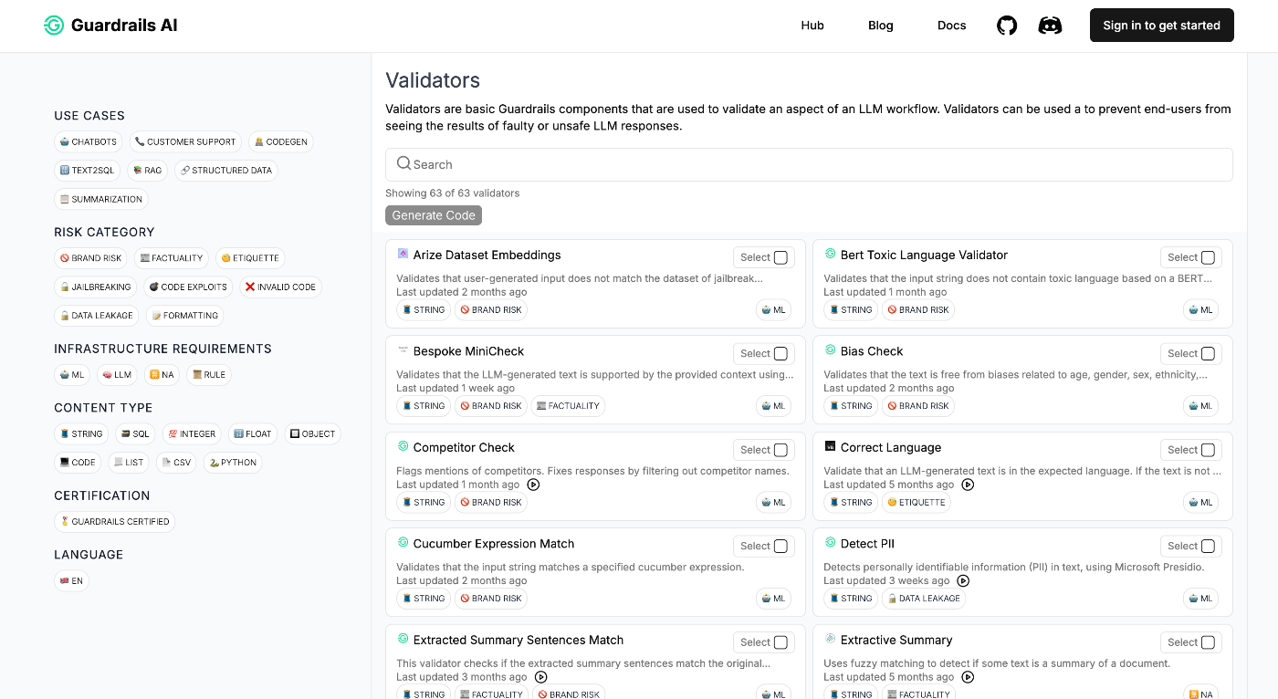Check Select box for Arize Dataset Embeddings
Viewport: 1278px width, 699px height.
780,257
